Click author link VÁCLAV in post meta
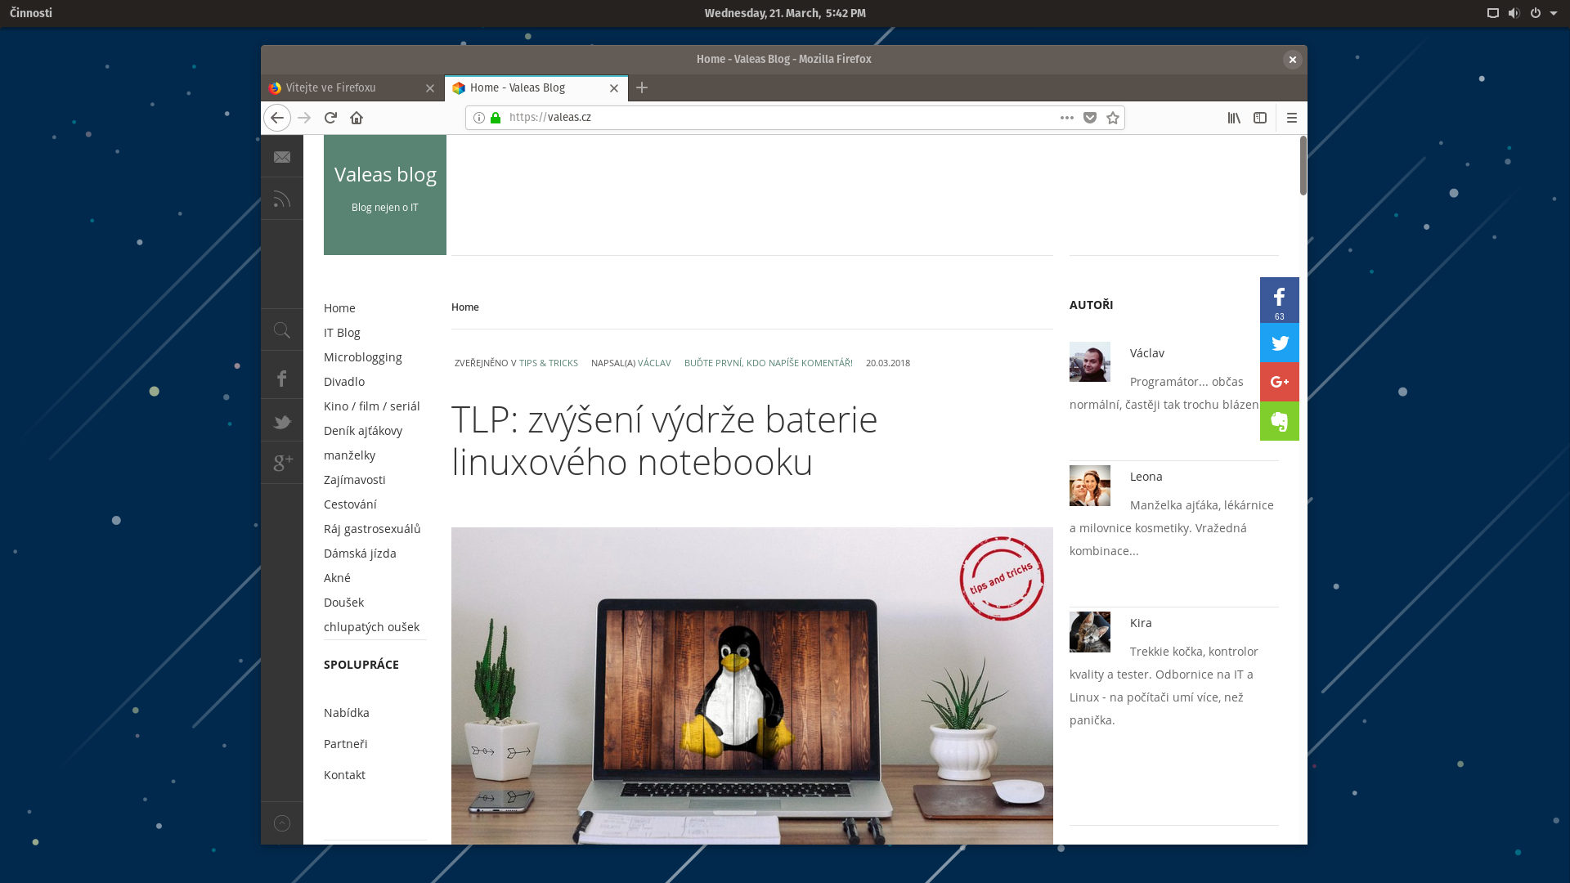Viewport: 1570px width, 883px height. (654, 363)
